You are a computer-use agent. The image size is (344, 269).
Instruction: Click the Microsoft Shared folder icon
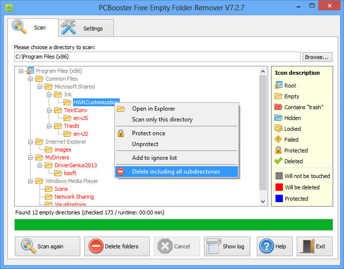tap(48, 87)
